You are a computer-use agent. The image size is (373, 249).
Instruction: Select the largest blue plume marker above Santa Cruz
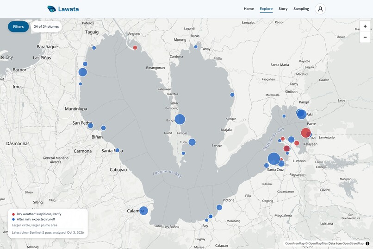coord(274,159)
